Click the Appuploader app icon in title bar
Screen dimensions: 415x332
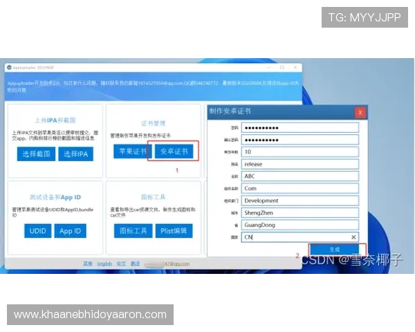(9, 68)
